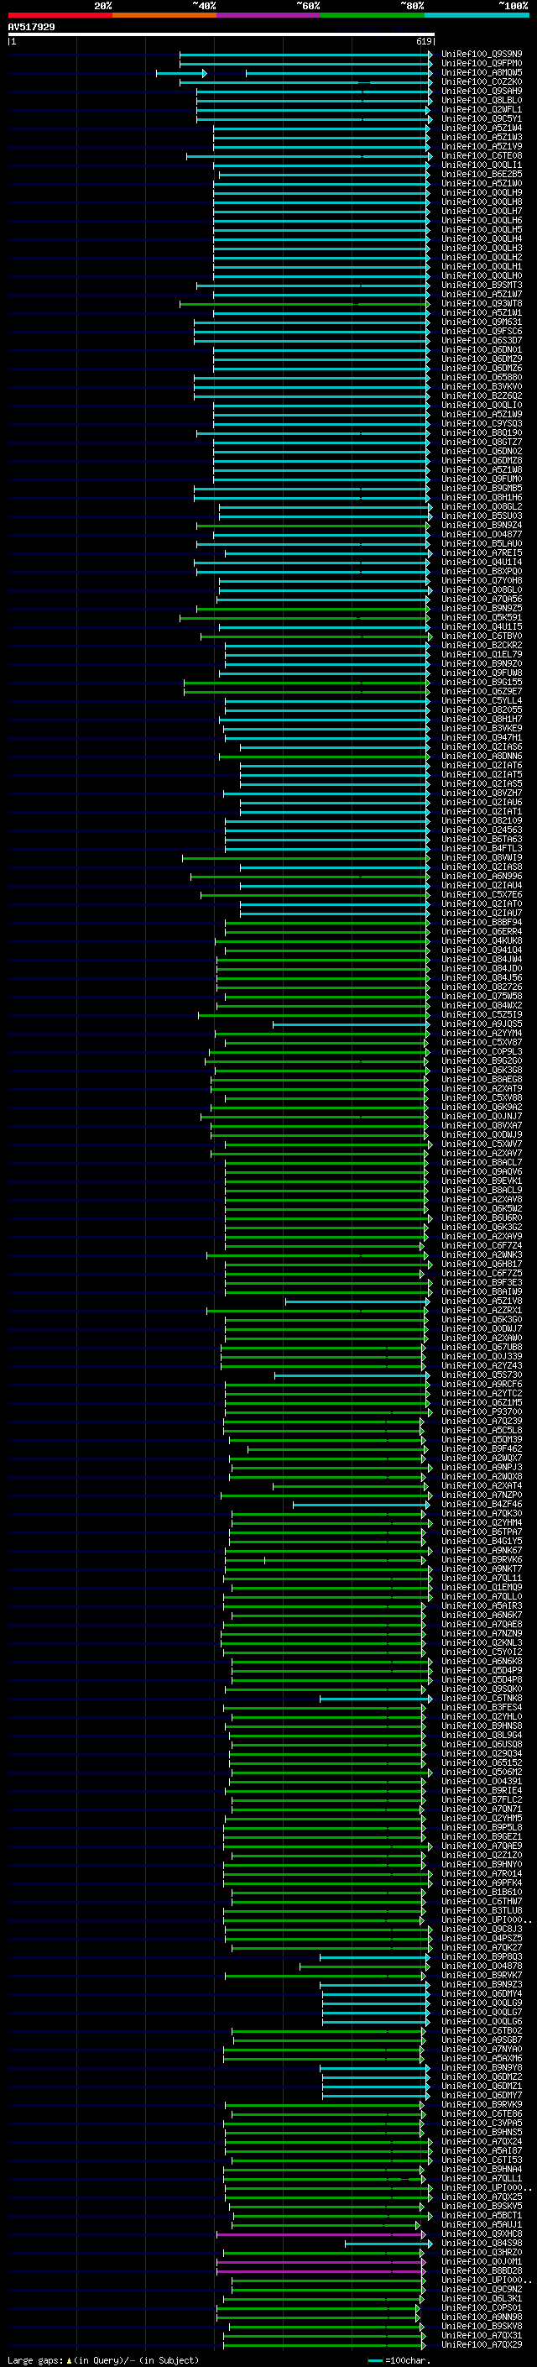Select the UniRef100_C0Z2K0 hit label
Image resolution: width=537 pixels, height=2367 pixels.
click(x=482, y=81)
